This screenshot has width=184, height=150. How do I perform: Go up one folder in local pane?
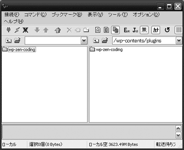tap(8, 41)
